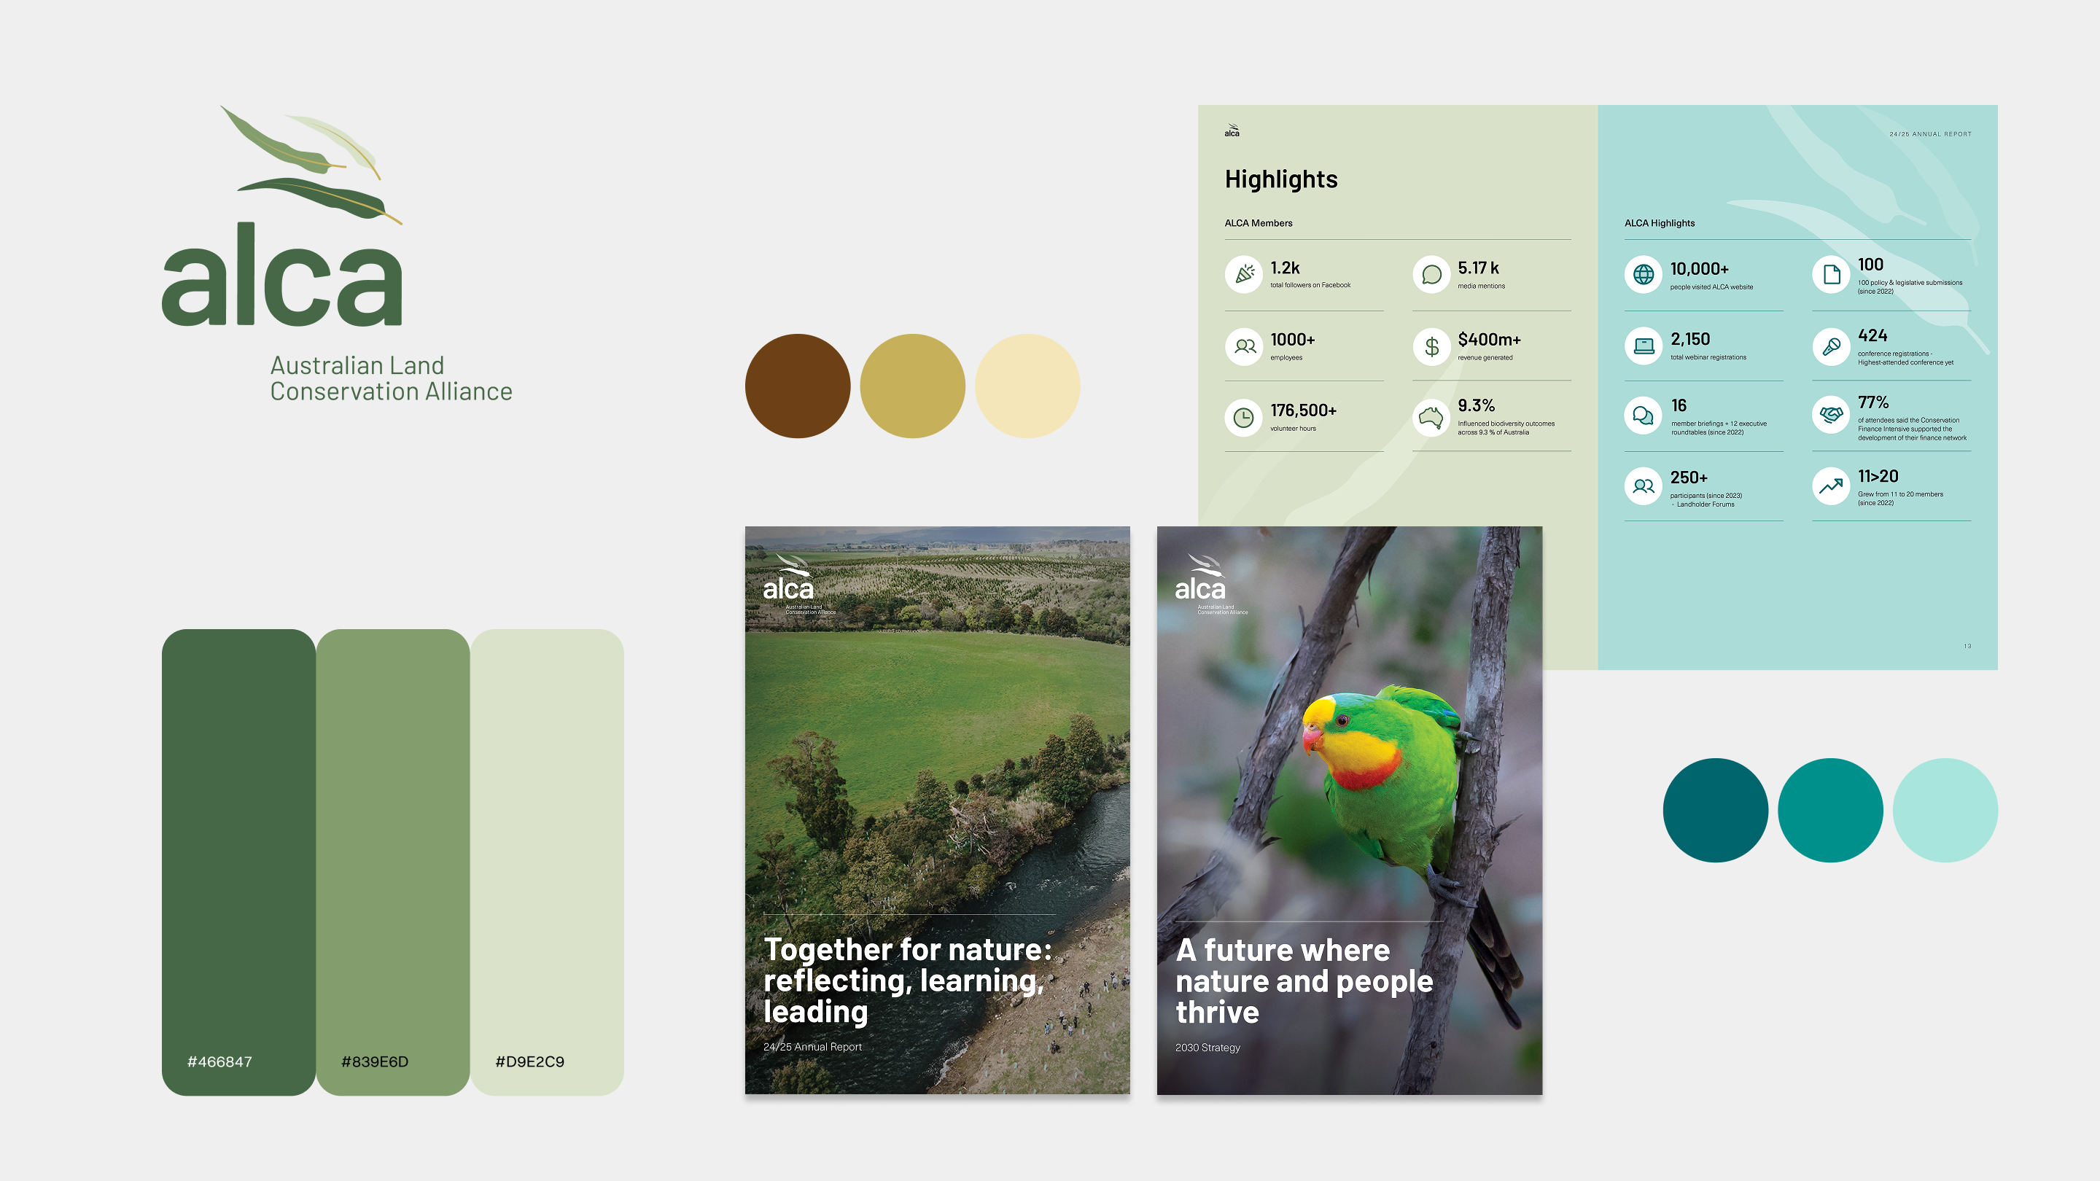
Task: Click the handshake icon beside 77%
Action: coord(1831,414)
